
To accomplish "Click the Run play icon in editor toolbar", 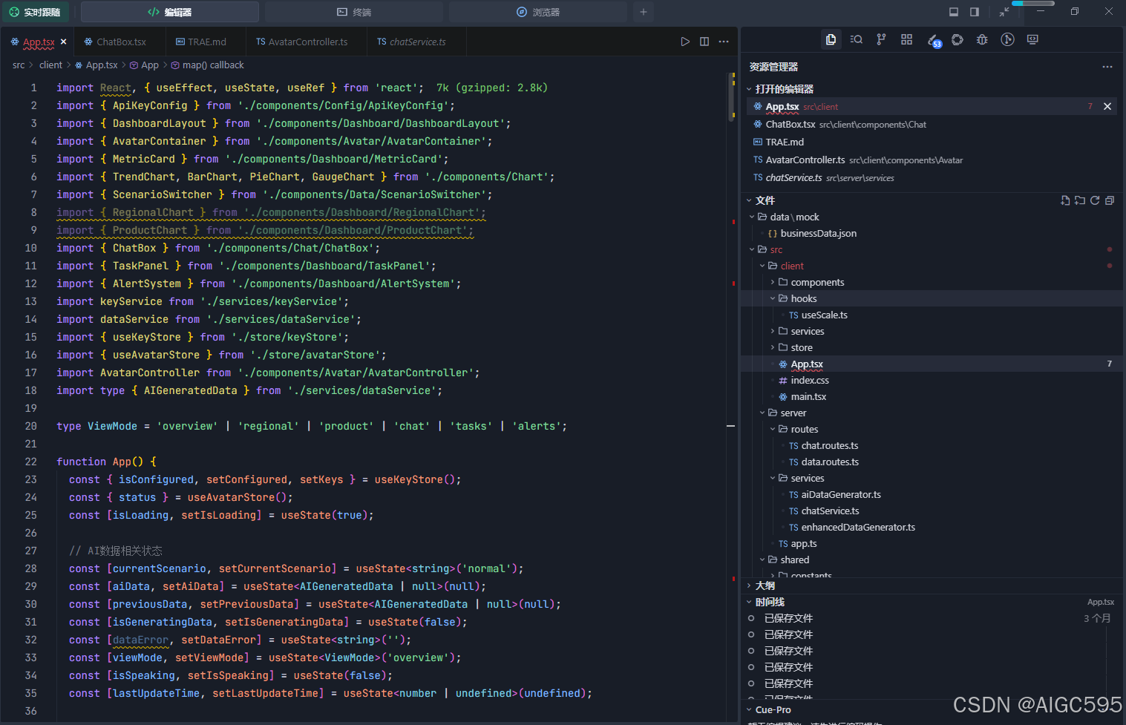I will click(685, 42).
